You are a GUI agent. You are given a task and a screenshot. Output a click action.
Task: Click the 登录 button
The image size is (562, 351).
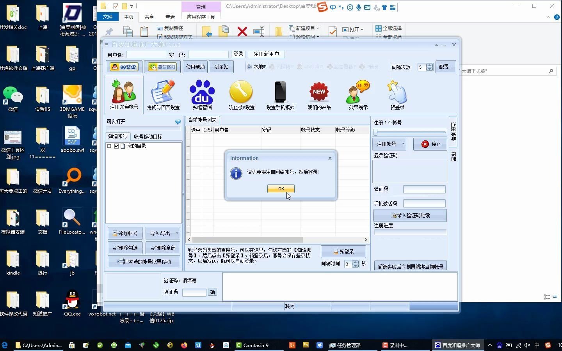pos(238,54)
